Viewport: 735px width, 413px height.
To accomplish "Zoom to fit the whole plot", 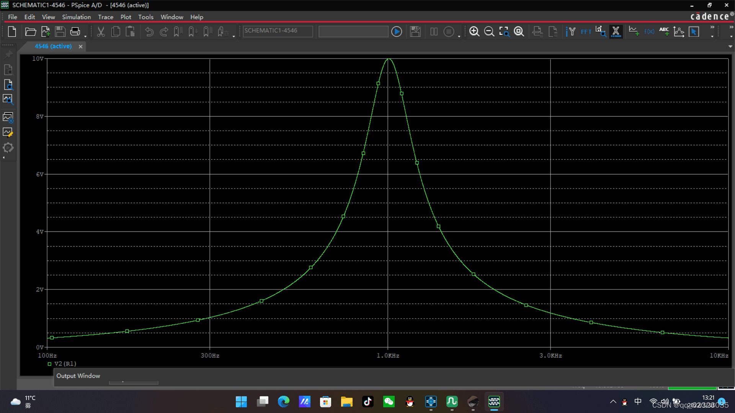I will (519, 31).
